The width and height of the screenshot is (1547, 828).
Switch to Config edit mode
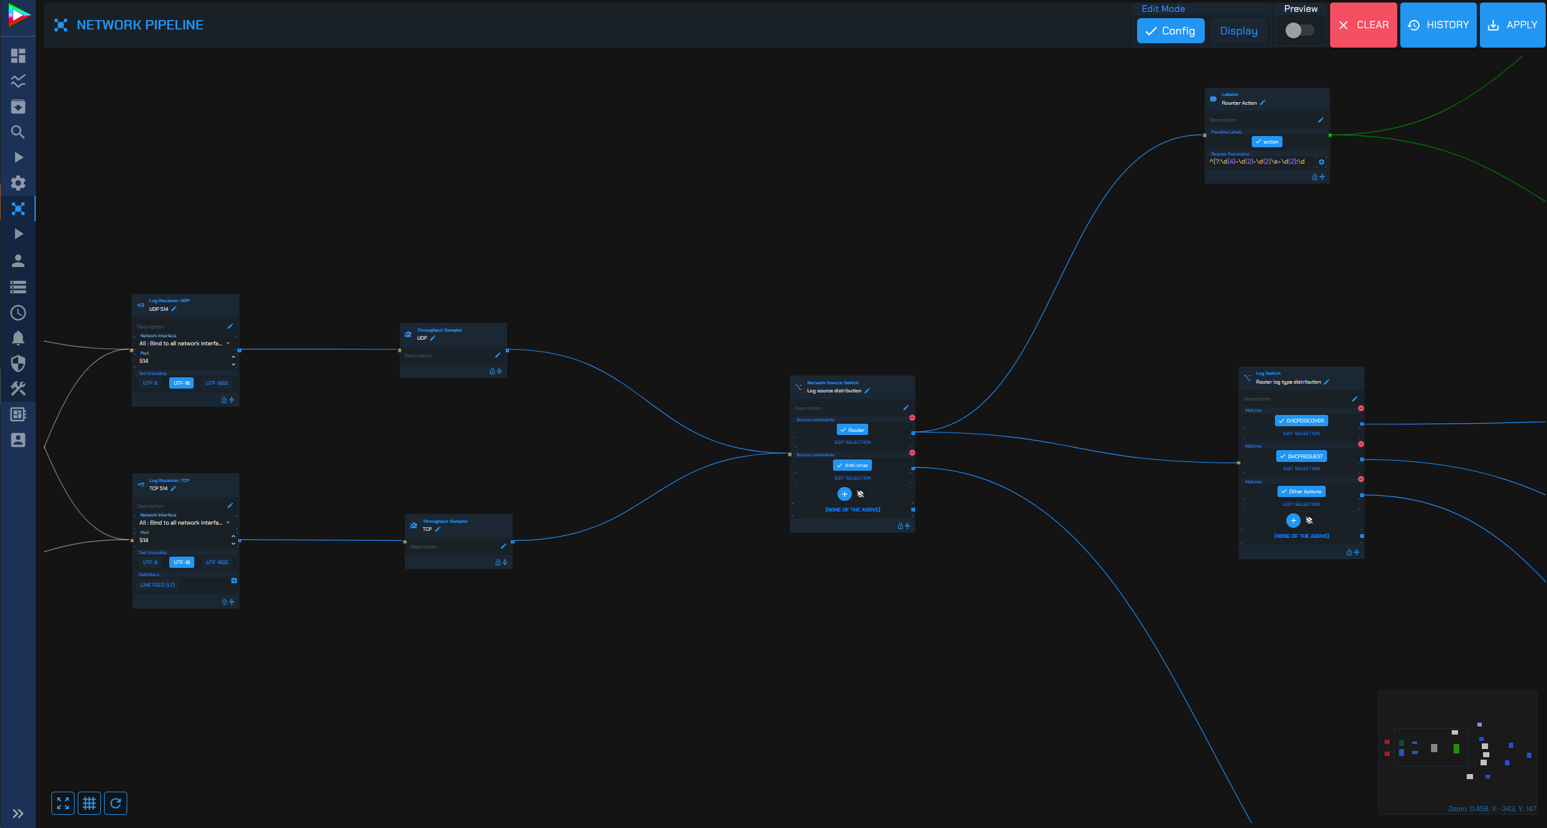click(1170, 31)
